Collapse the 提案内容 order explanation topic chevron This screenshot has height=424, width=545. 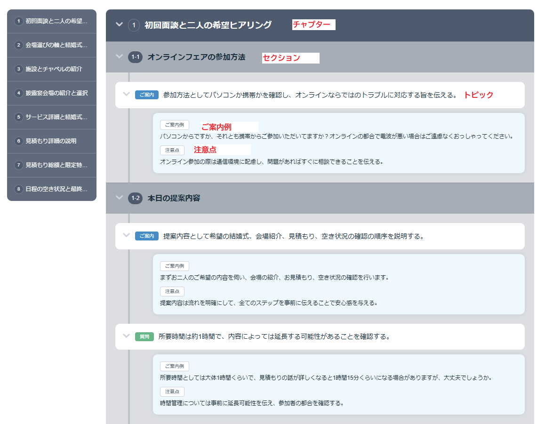pyautogui.click(x=126, y=236)
